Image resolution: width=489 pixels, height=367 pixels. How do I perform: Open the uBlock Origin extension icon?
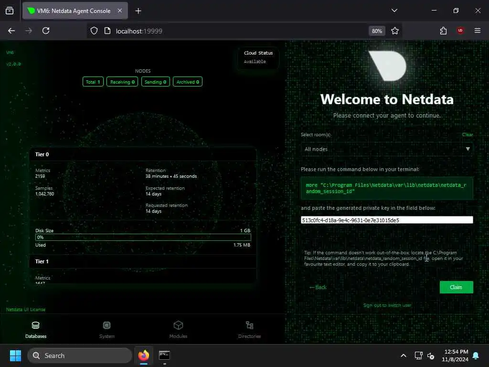[x=460, y=31]
